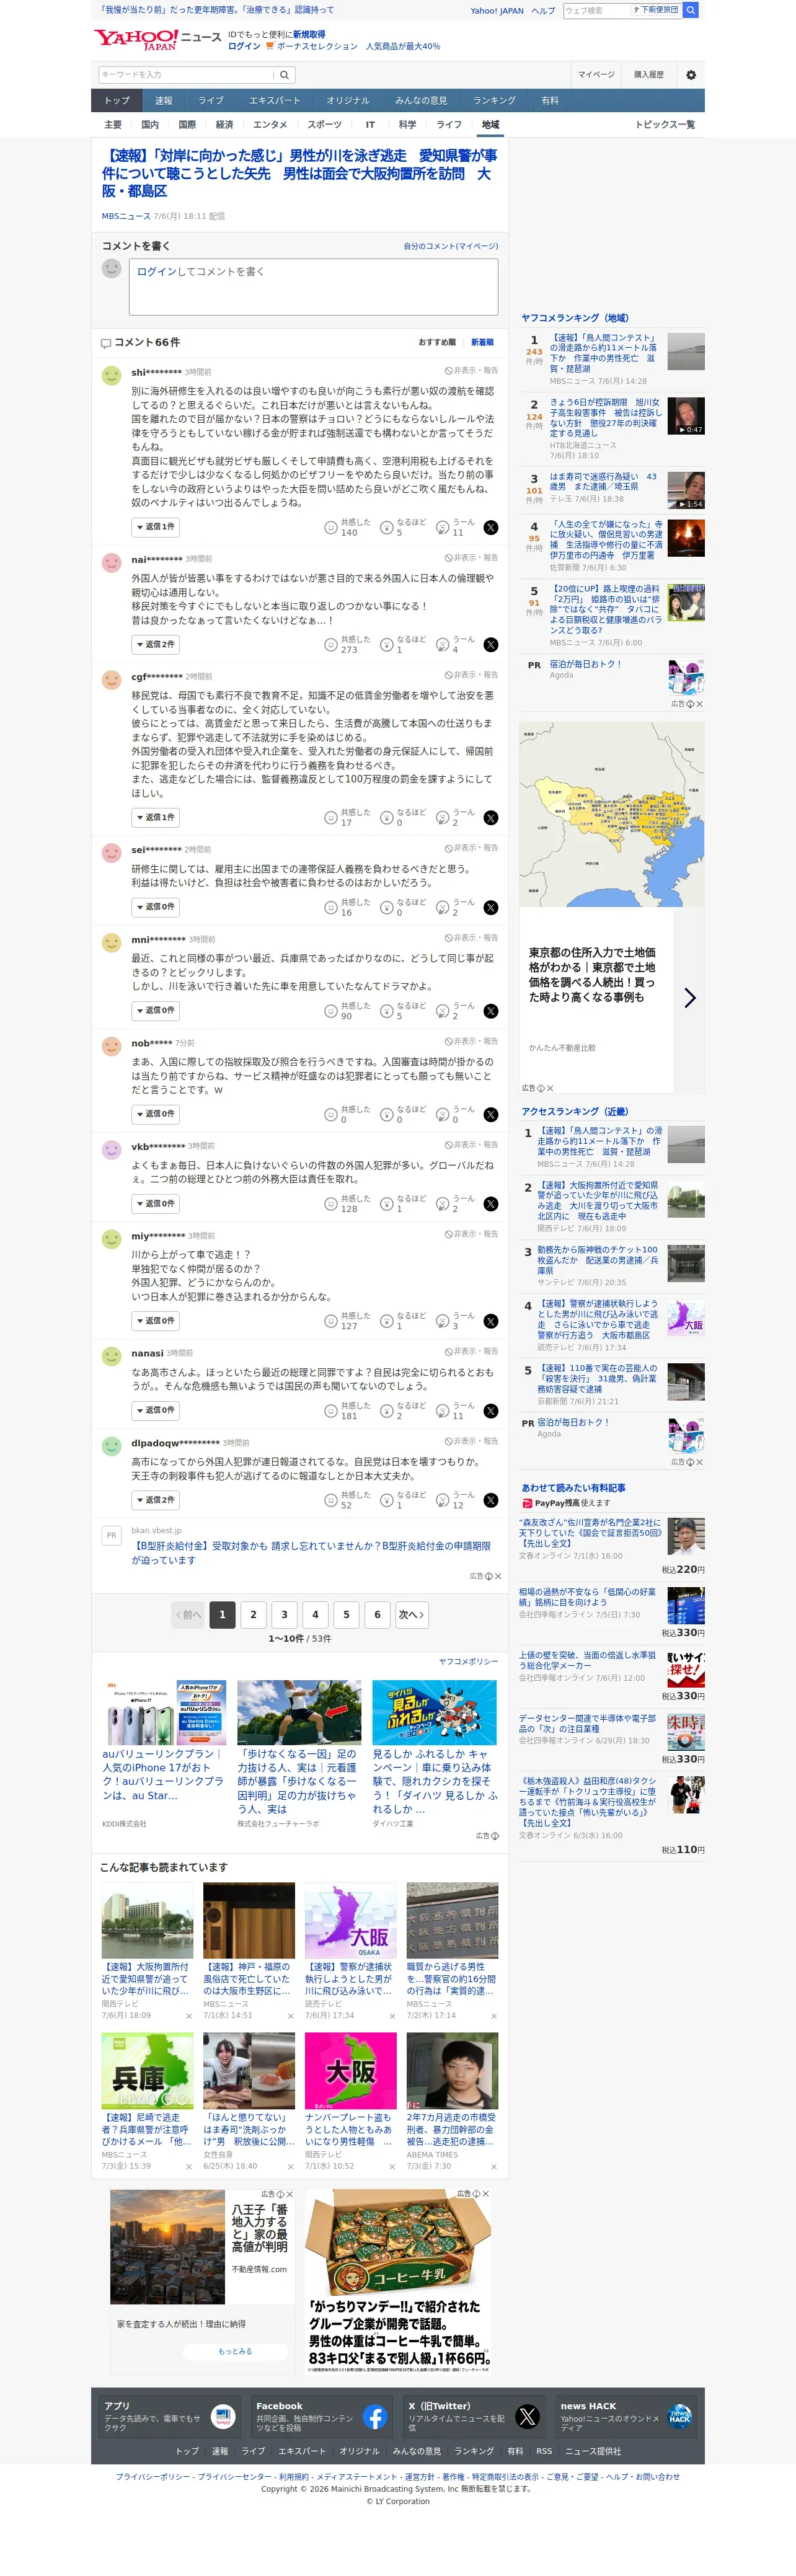Click the keyword search magnifier icon
The image size is (796, 2576).
284,75
